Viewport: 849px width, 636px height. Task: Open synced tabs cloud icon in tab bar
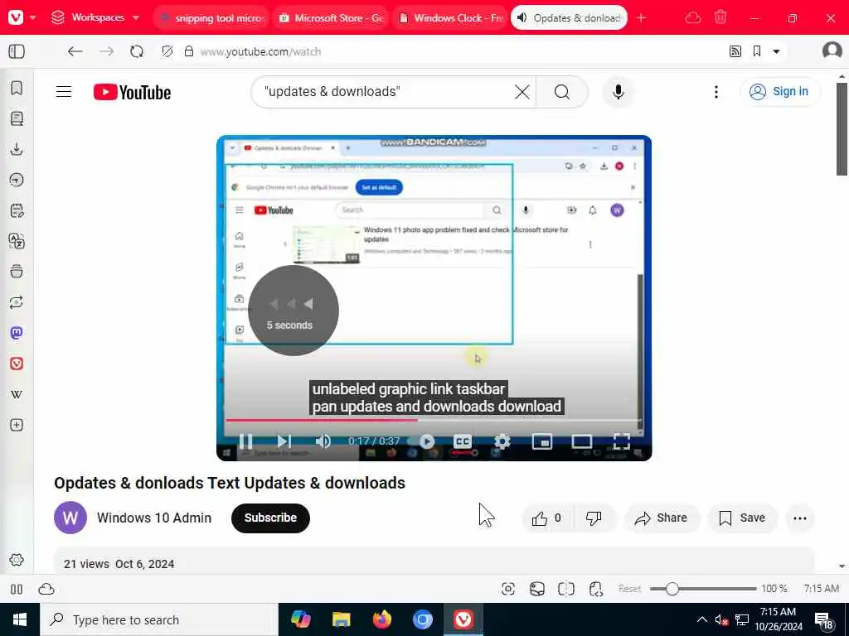692,18
